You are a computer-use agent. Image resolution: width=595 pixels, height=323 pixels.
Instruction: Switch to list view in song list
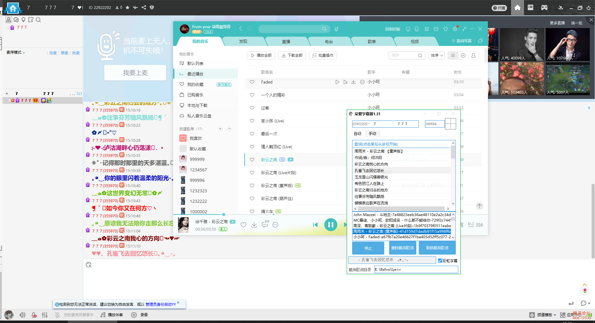[453, 55]
